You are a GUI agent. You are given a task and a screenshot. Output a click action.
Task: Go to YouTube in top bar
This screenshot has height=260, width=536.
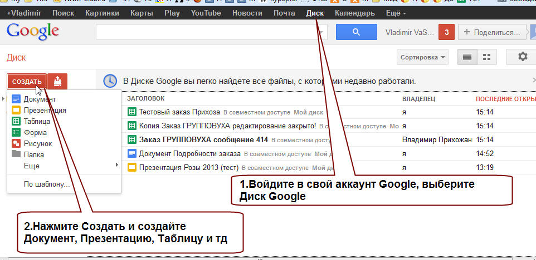click(206, 13)
